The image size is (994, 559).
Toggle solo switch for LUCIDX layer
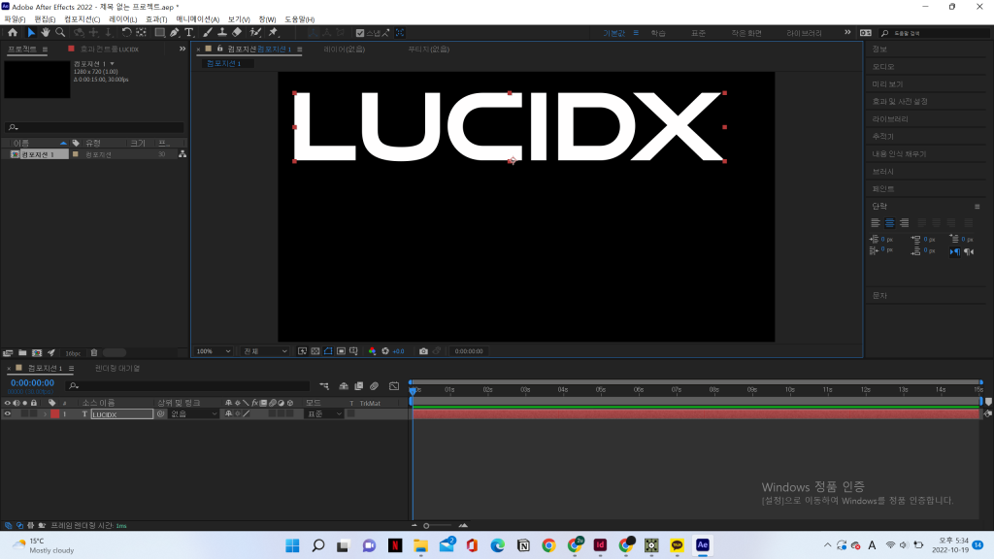[x=24, y=413]
